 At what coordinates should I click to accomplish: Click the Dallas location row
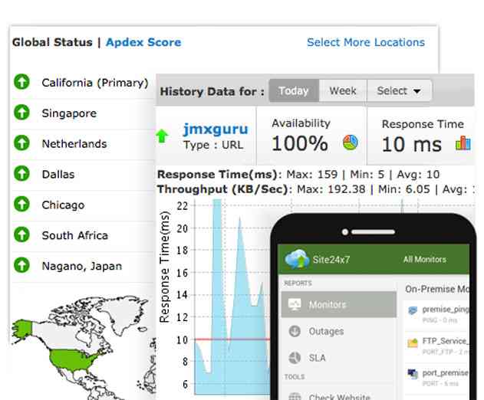(84, 174)
